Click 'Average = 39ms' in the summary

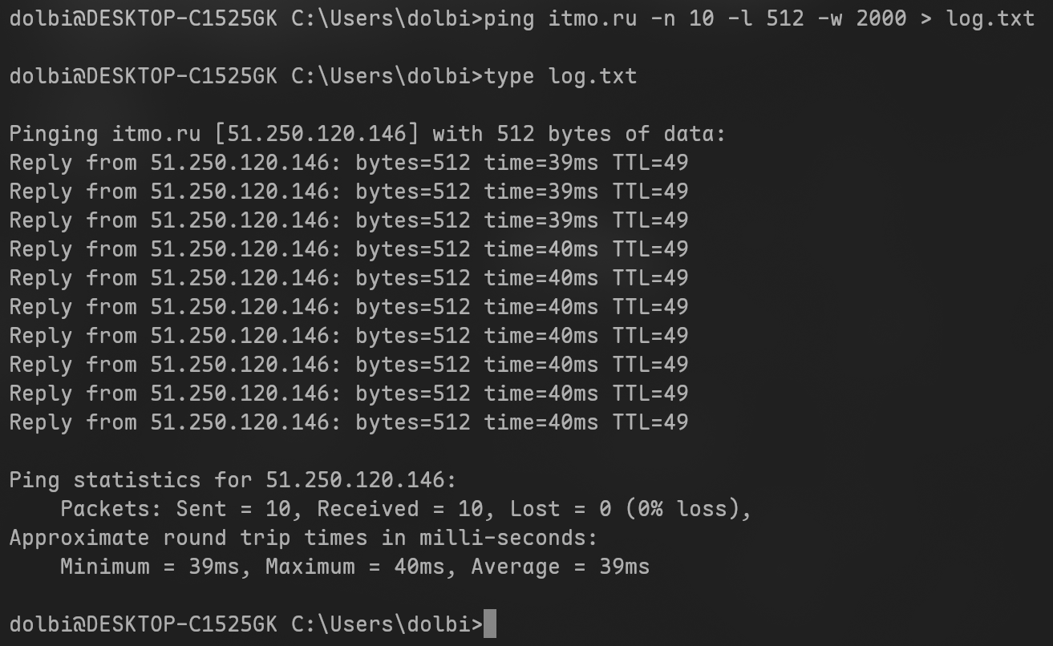[x=561, y=567]
